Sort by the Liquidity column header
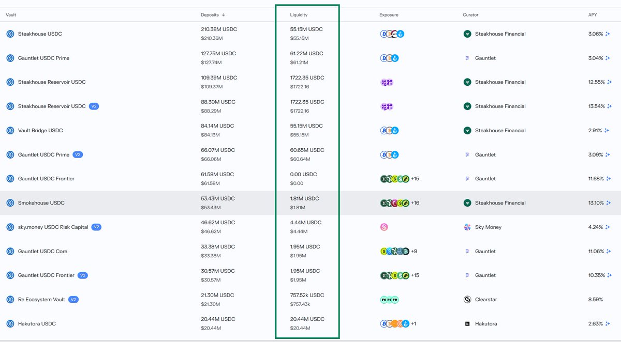The width and height of the screenshot is (621, 342). point(299,15)
